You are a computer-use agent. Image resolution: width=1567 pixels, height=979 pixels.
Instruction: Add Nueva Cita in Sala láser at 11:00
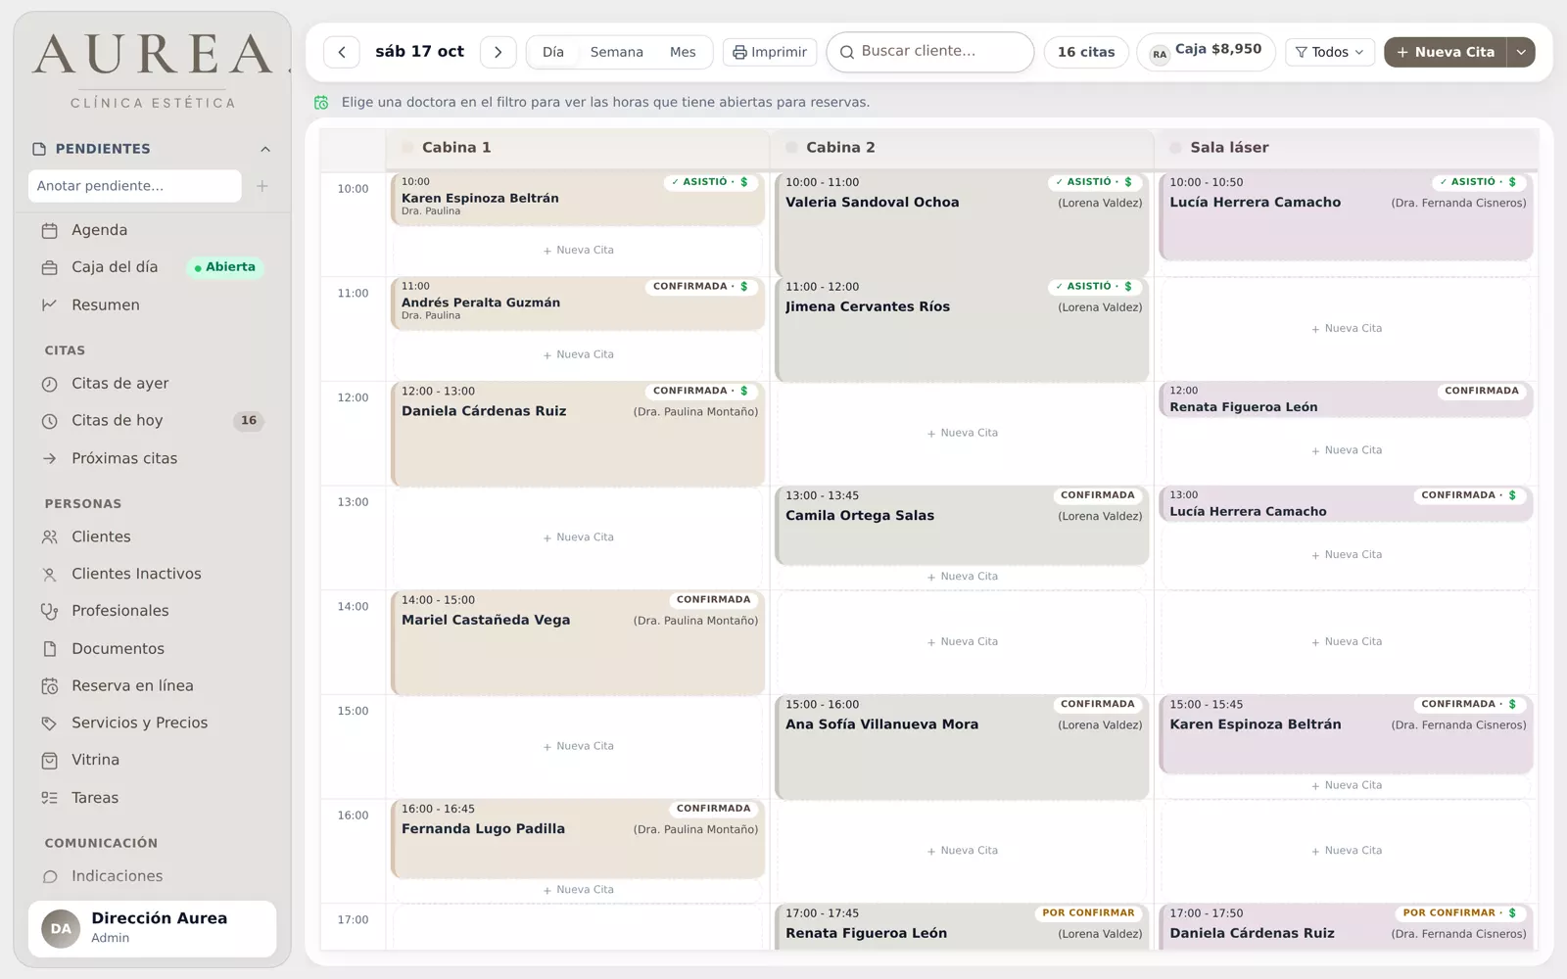click(1346, 329)
